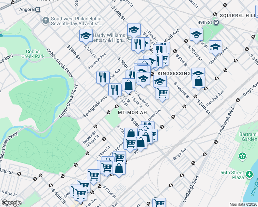This screenshot has height=207, width=258.
Task: Click the 'Allman St' street label
Action: click(x=93, y=141)
